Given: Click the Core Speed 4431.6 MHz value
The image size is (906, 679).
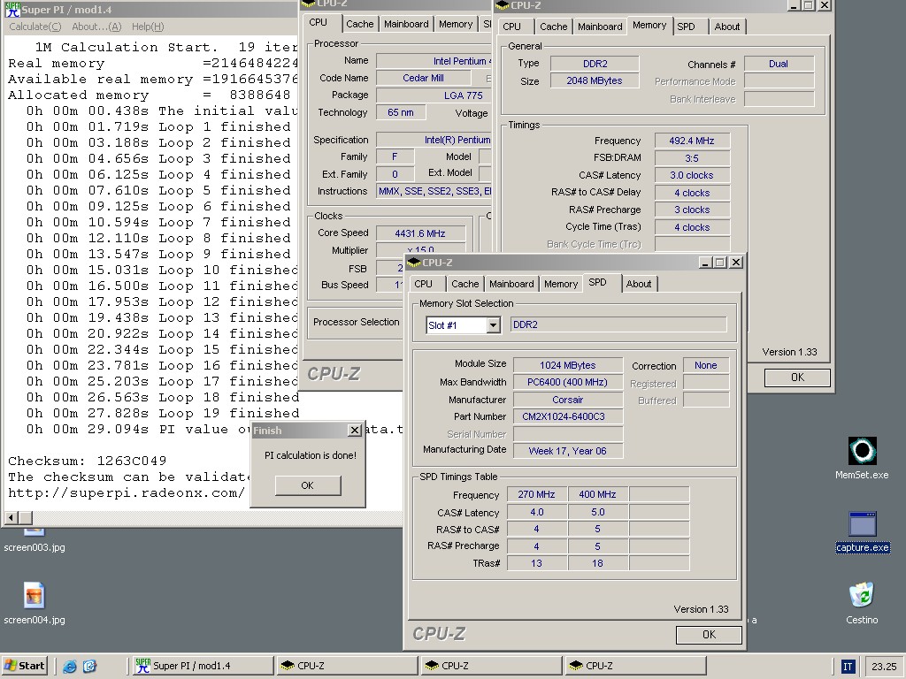Looking at the screenshot, I should pos(420,233).
